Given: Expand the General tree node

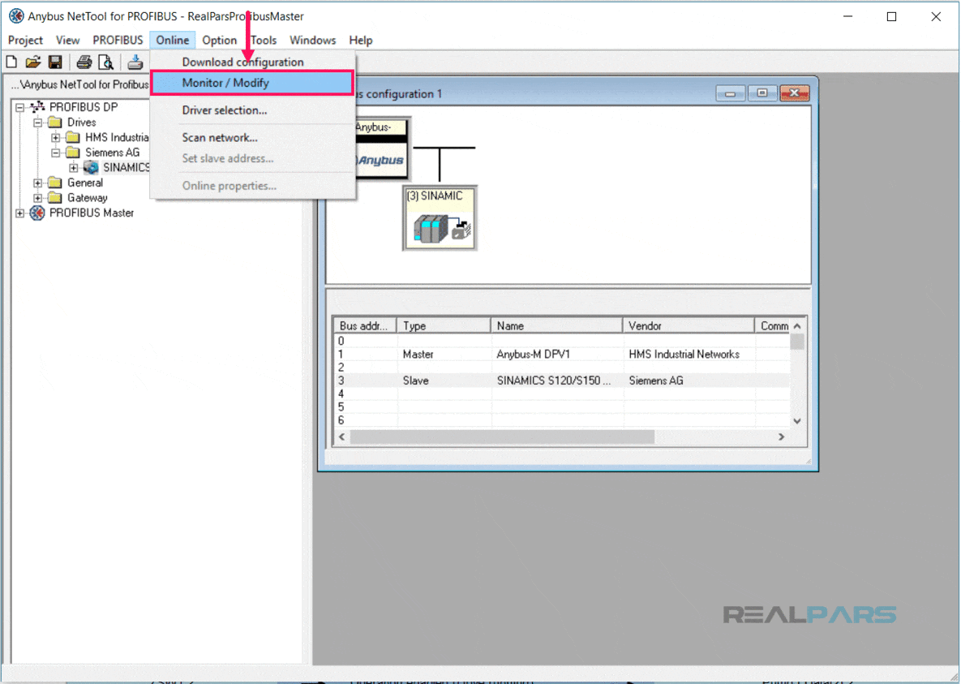Looking at the screenshot, I should coord(37,183).
